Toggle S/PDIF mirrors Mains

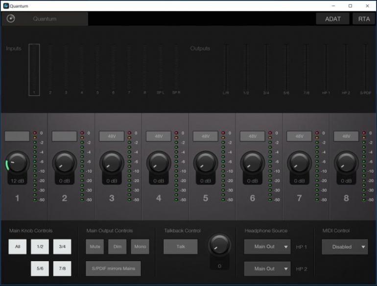point(113,268)
